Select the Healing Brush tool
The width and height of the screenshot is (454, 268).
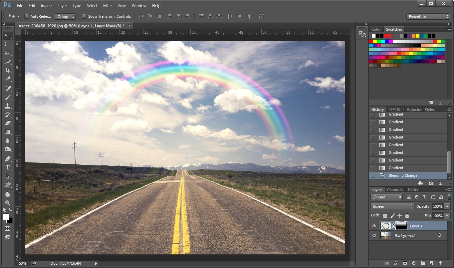point(8,89)
